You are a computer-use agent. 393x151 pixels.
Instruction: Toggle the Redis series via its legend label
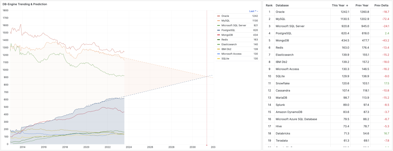(225, 40)
